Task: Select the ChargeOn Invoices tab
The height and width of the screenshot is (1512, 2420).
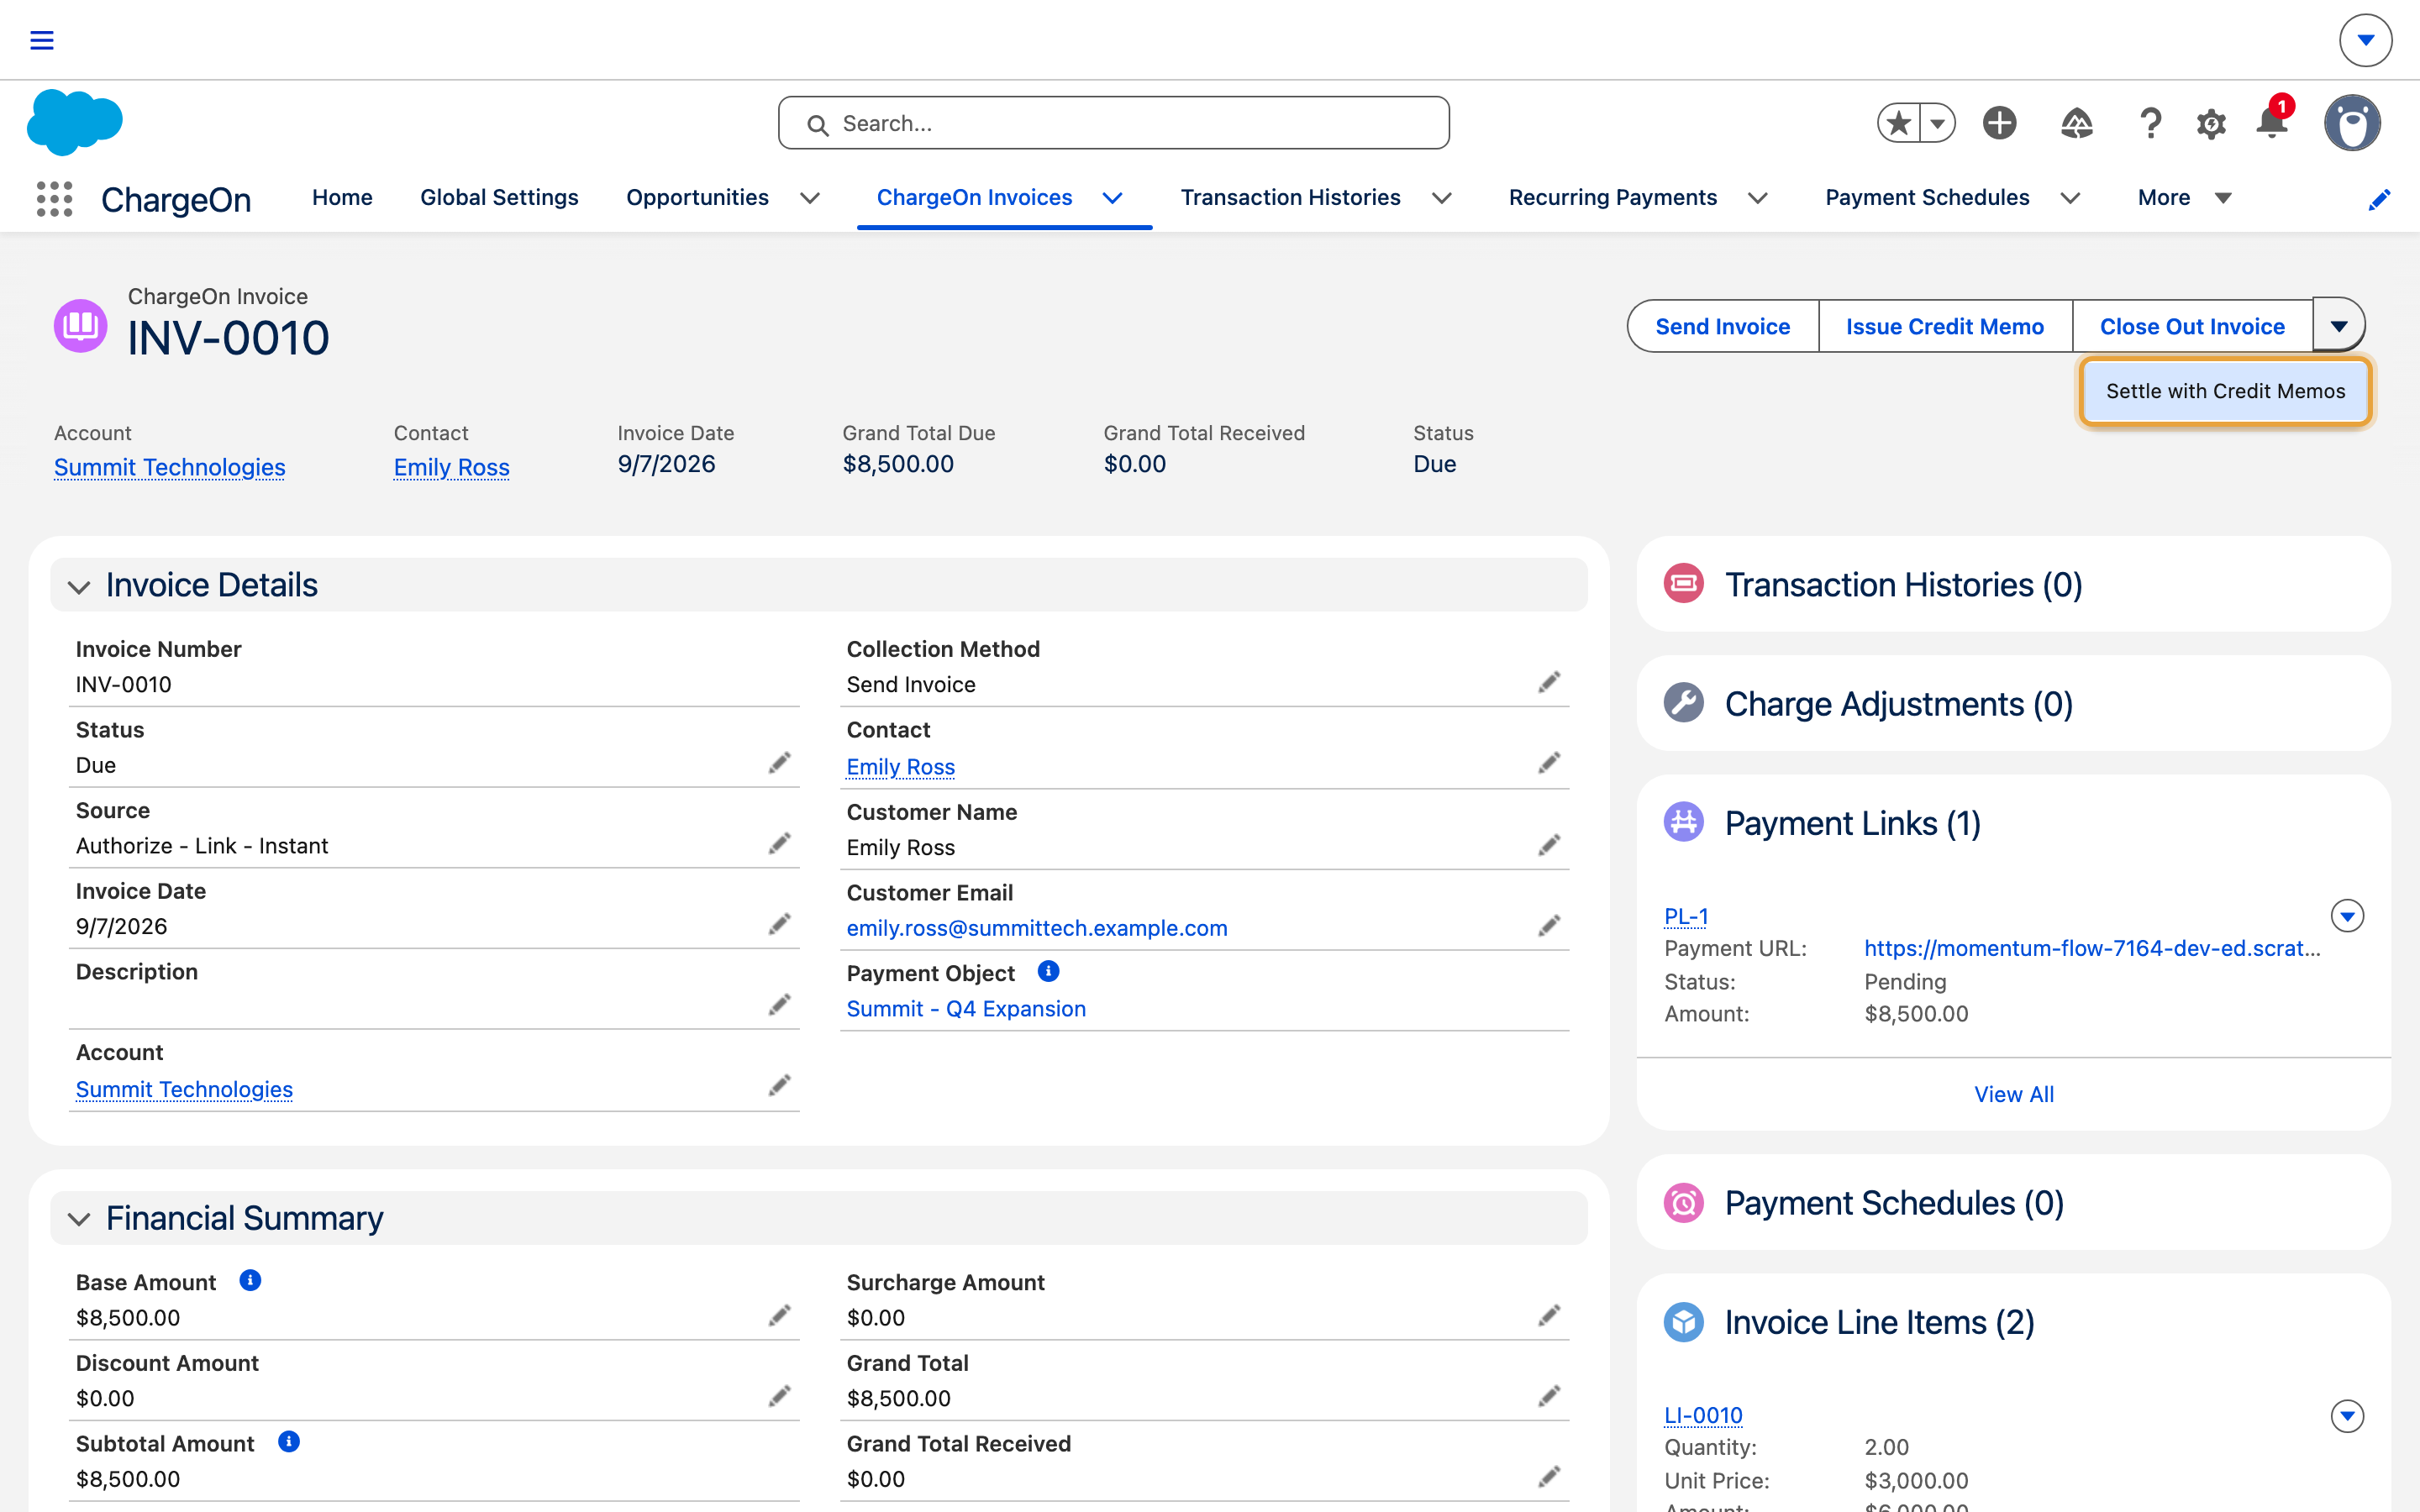Action: pyautogui.click(x=974, y=198)
